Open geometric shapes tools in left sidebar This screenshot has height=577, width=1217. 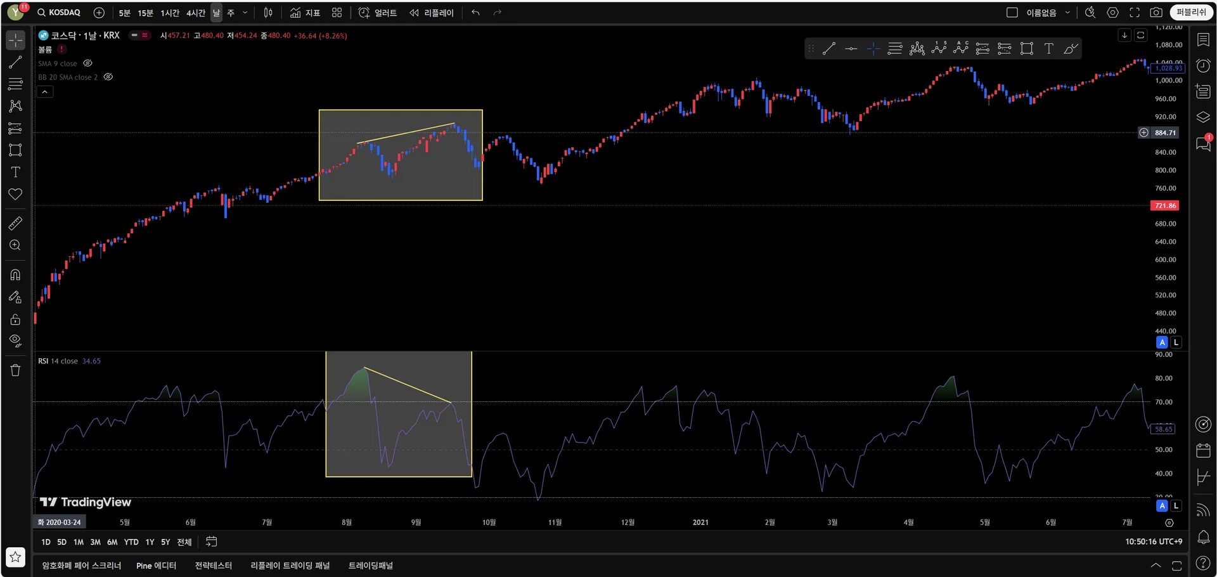(15, 150)
